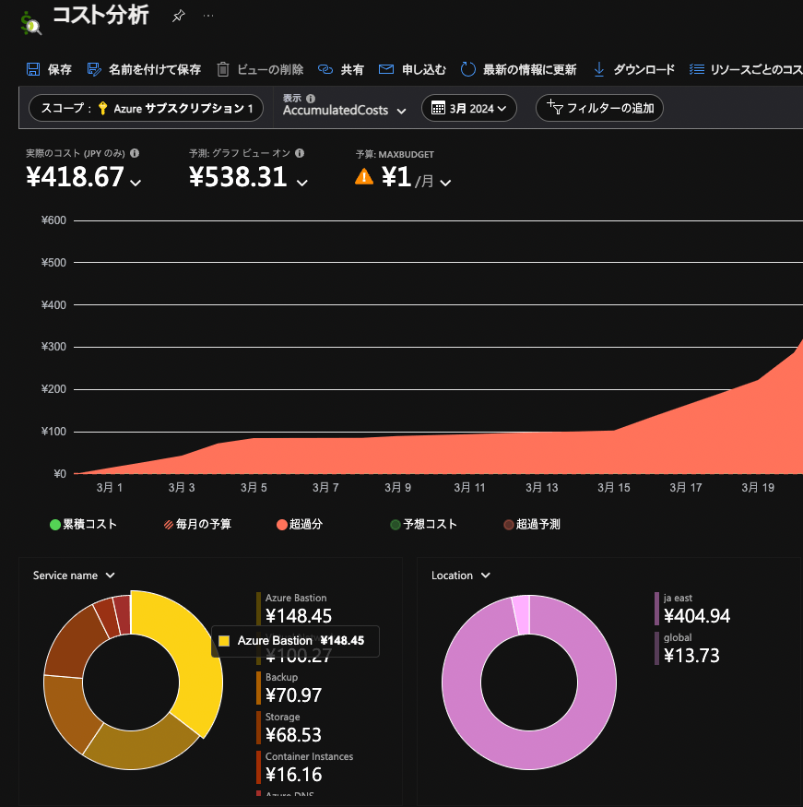803x807 pixels.
Task: Click the 名前を付けて保存 save-as icon
Action: (94, 69)
